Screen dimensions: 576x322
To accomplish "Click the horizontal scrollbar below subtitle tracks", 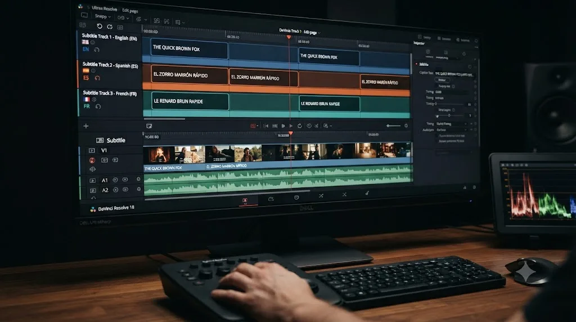I will tap(165, 119).
